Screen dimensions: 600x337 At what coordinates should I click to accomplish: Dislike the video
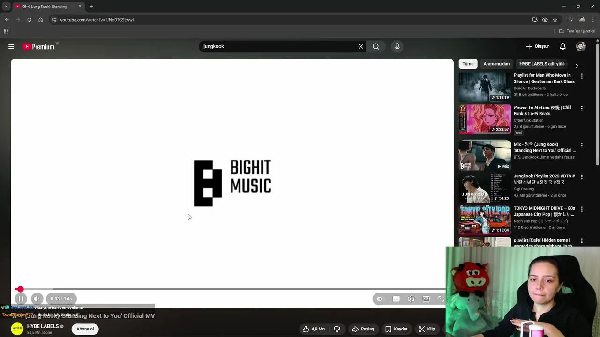click(337, 329)
